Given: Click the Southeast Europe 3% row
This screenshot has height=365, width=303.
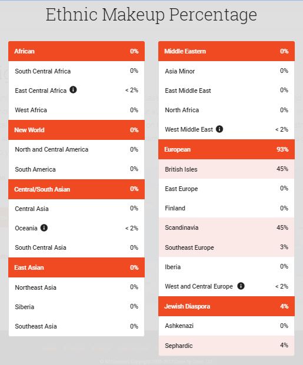Looking at the screenshot, I should [227, 247].
